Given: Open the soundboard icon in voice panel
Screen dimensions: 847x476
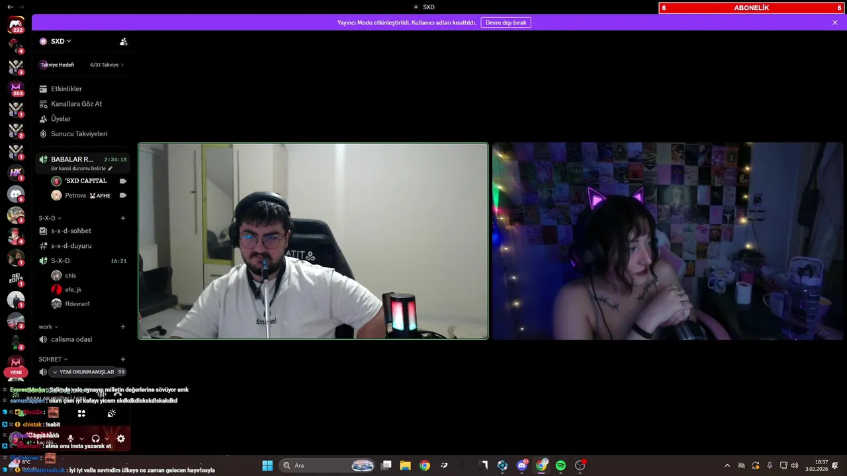Looking at the screenshot, I should [x=112, y=413].
